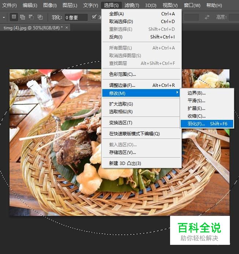Open the 滤镜(T) menu
The width and height of the screenshot is (239, 254).
(x=132, y=5)
